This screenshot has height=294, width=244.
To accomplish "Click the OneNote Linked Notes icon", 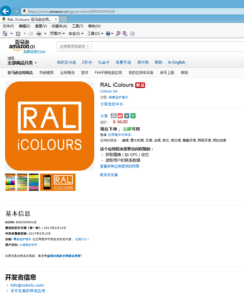I will [125, 34].
